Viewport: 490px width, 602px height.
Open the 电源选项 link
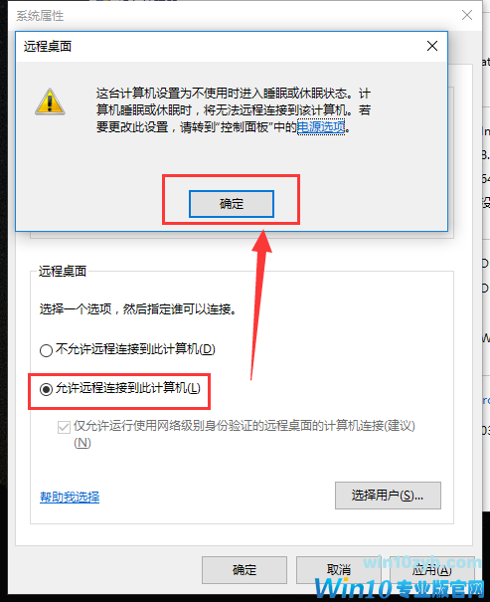[x=321, y=126]
